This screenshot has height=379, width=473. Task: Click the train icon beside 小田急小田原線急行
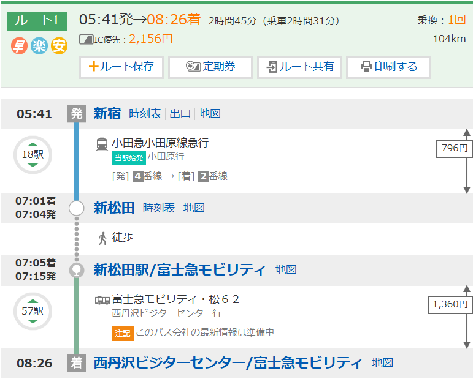tap(102, 144)
